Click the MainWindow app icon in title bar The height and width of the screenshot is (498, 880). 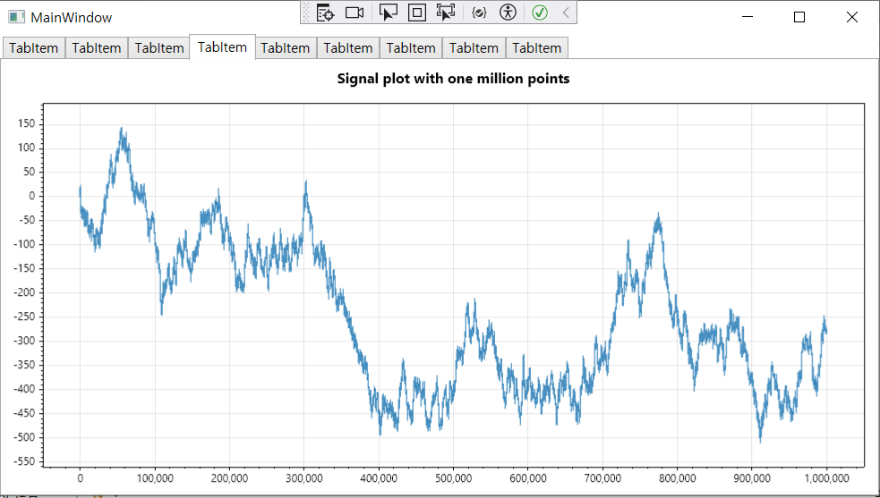(16, 17)
